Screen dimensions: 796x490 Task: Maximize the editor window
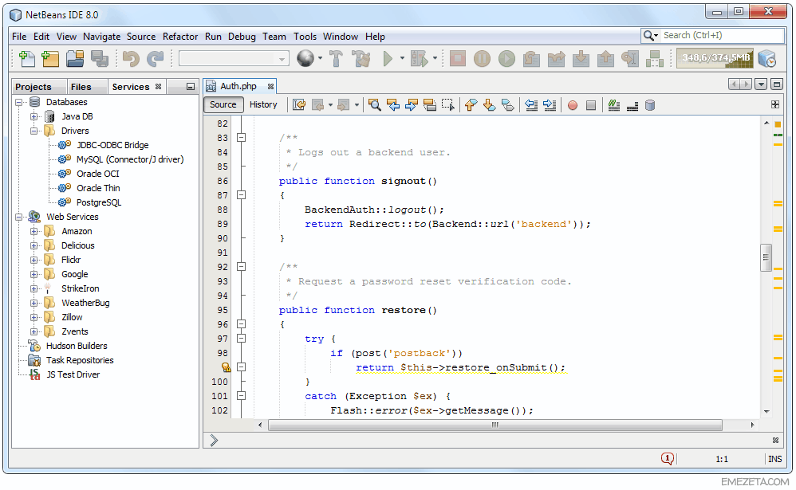pyautogui.click(x=777, y=84)
